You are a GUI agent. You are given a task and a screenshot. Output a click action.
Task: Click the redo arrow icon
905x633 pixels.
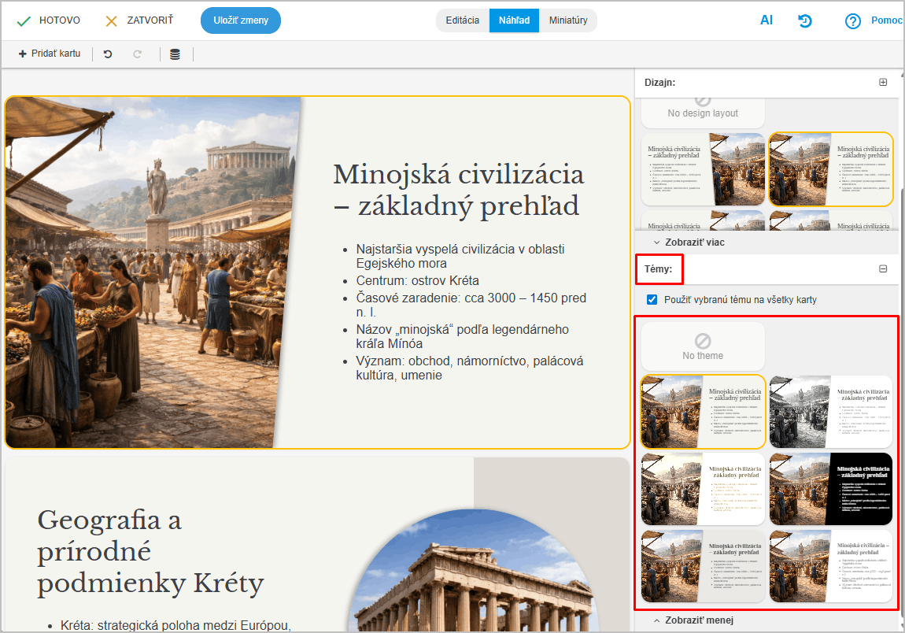point(138,54)
